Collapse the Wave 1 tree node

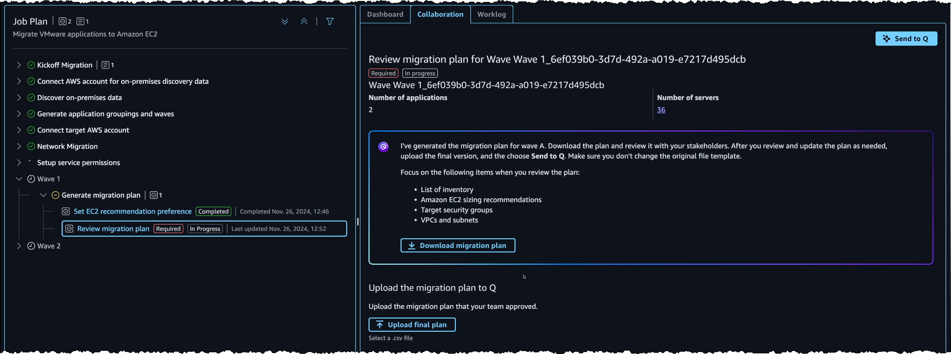coord(19,179)
